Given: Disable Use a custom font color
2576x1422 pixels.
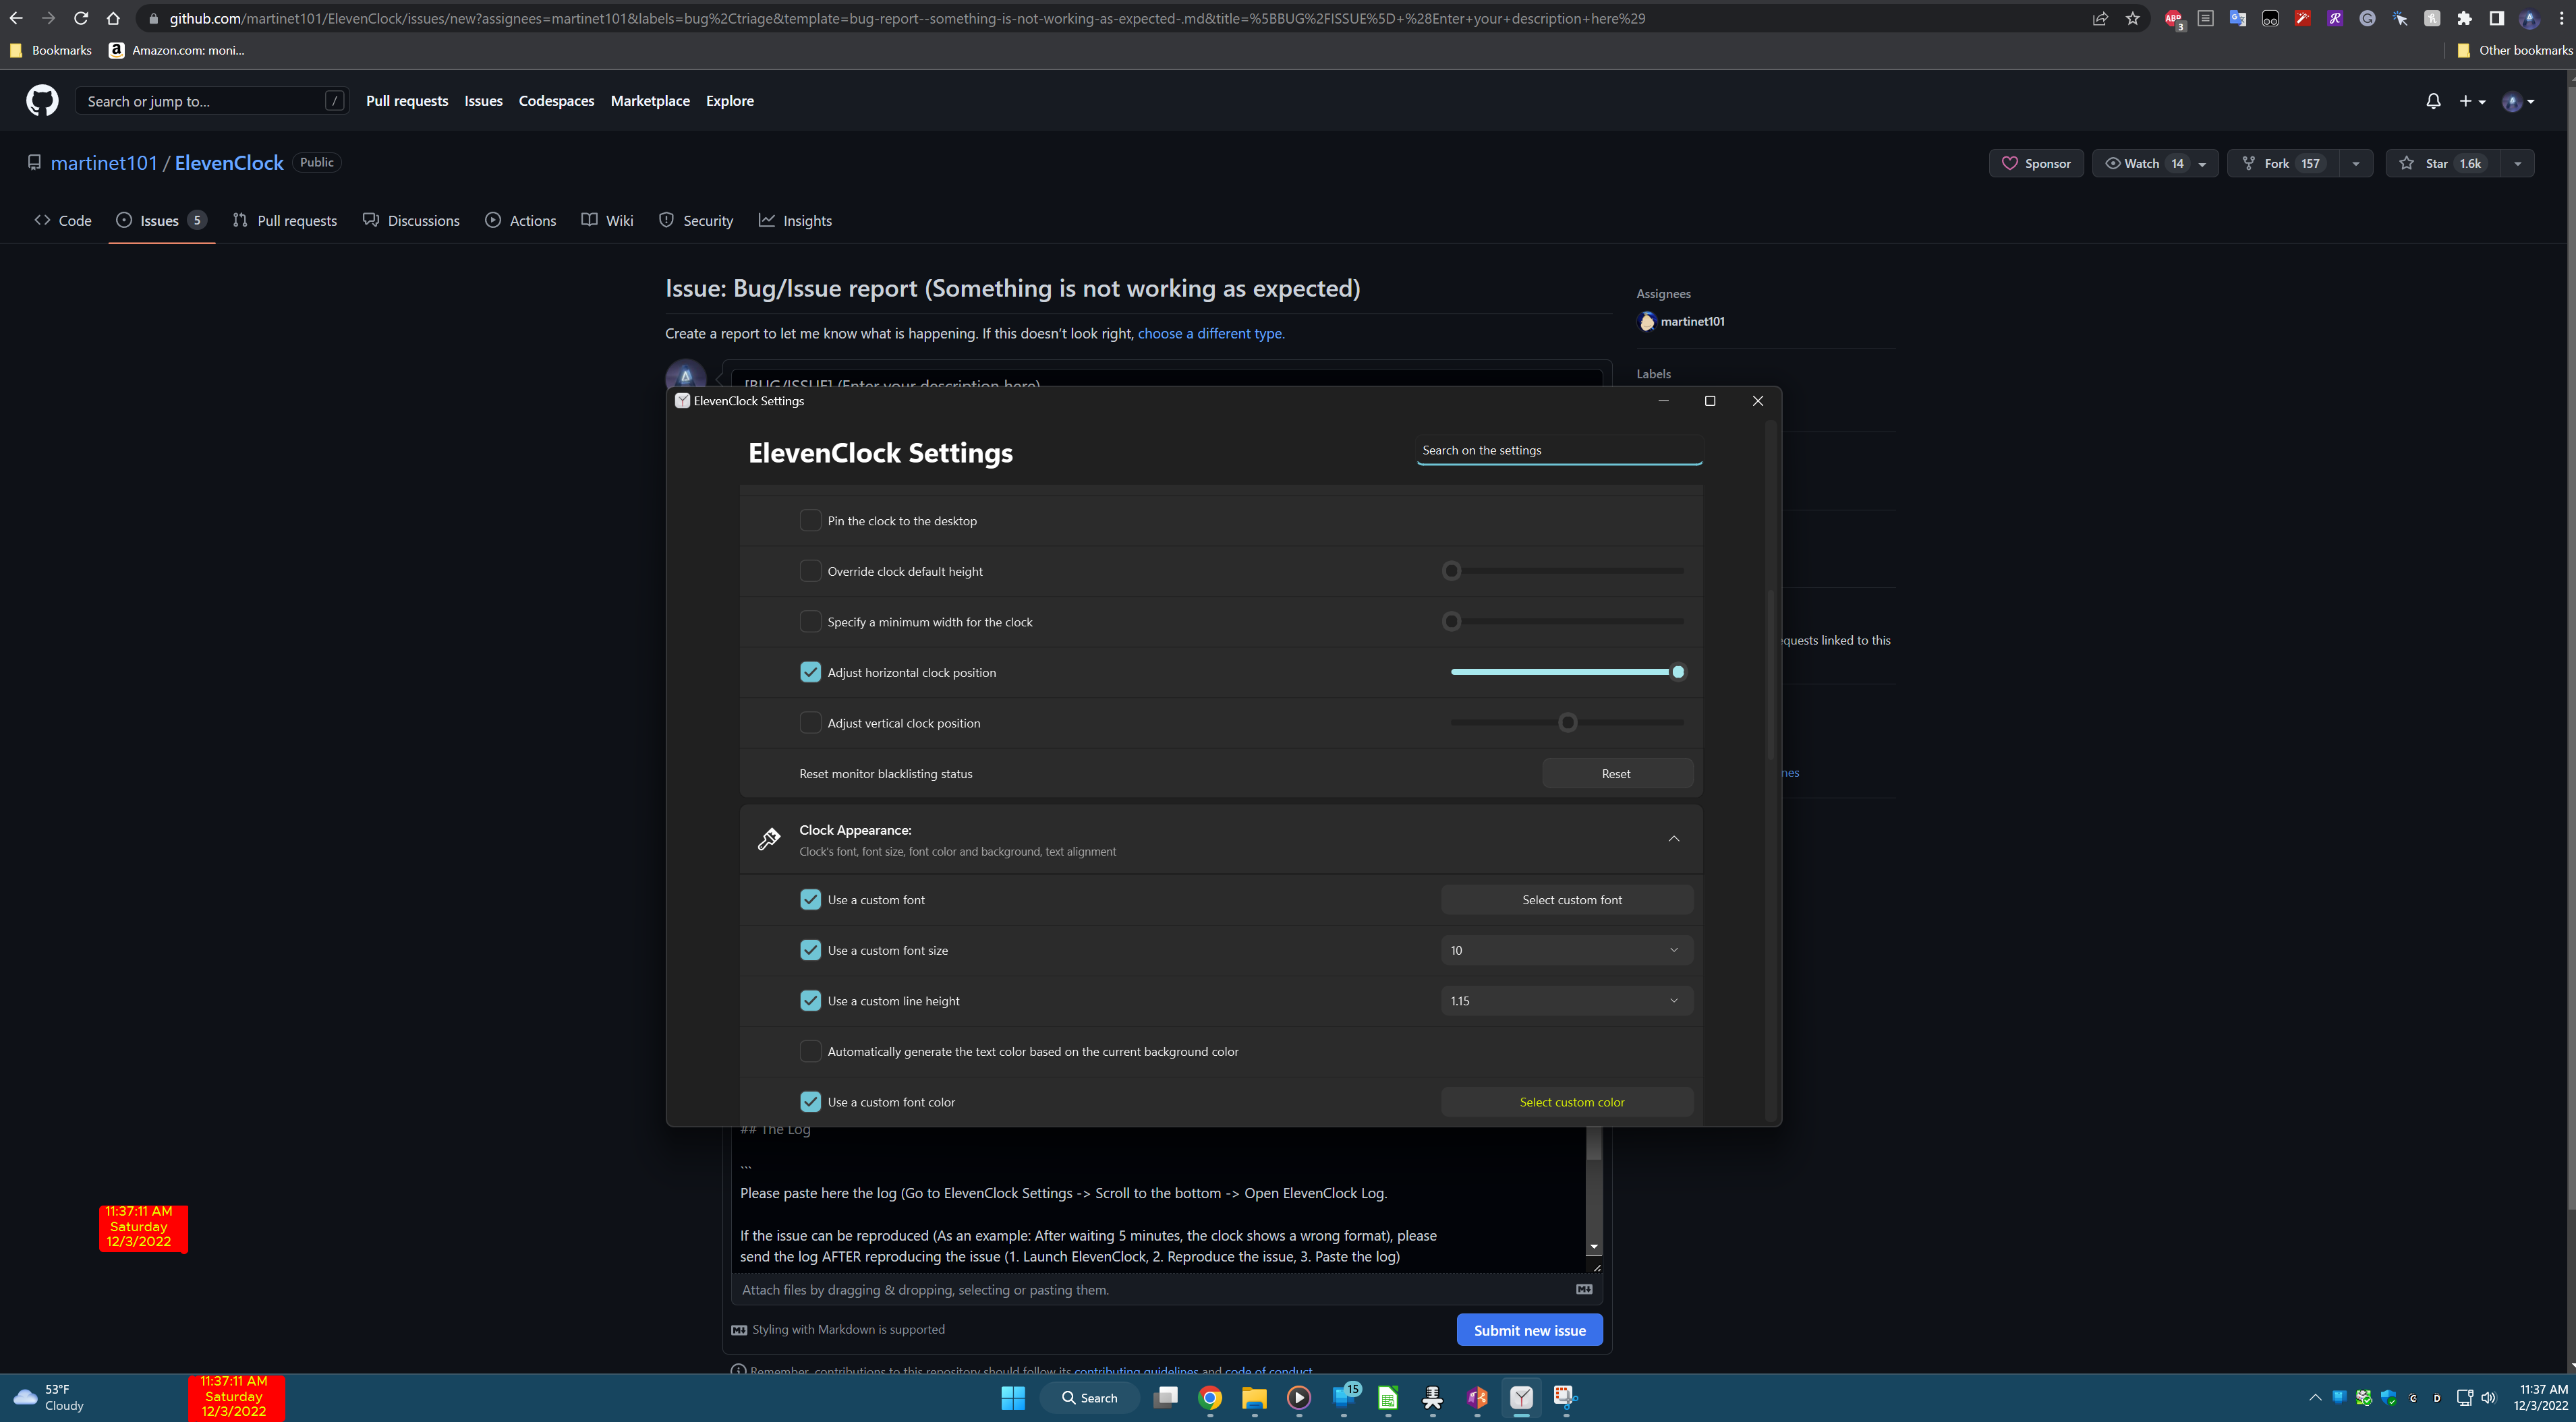Looking at the screenshot, I should click(x=810, y=1102).
